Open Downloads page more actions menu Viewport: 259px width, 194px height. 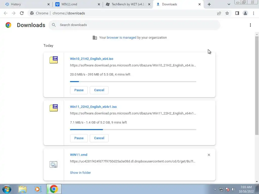point(250,25)
